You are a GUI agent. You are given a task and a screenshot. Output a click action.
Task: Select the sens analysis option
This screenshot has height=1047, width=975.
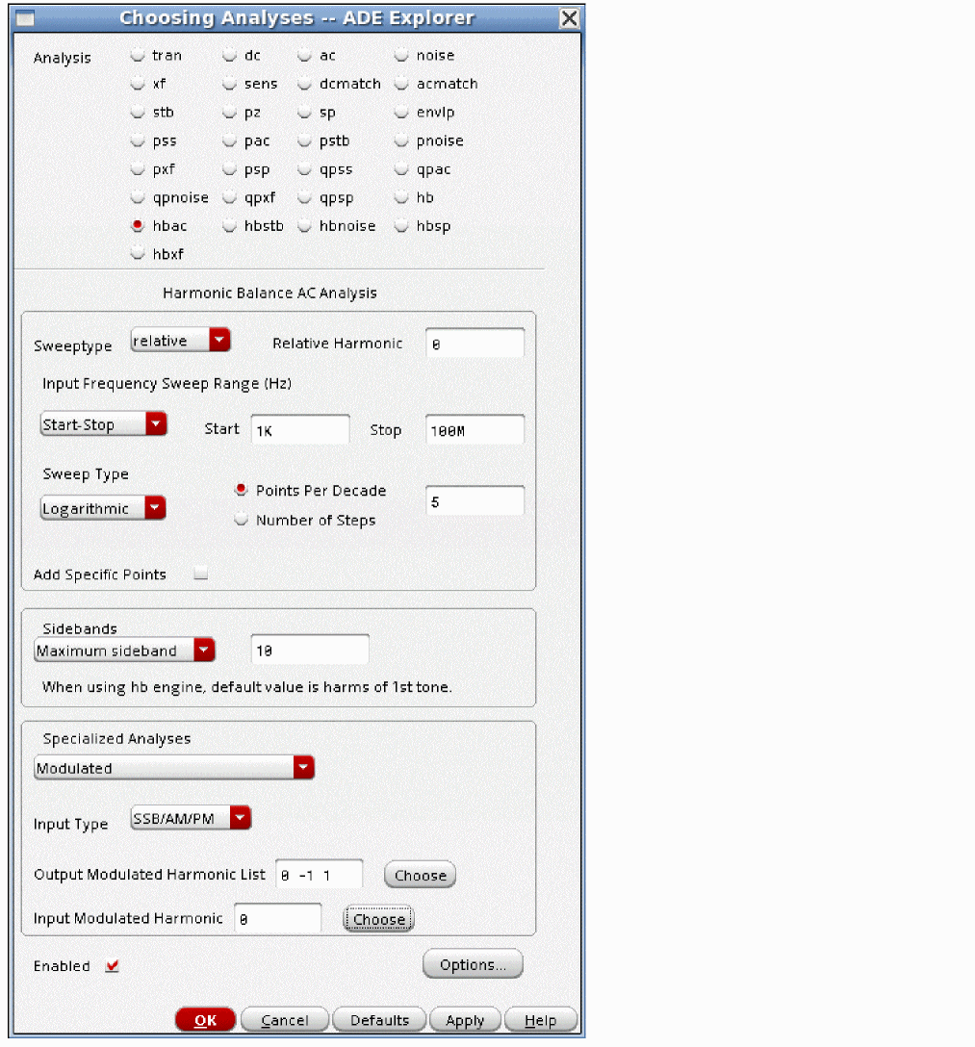(230, 84)
